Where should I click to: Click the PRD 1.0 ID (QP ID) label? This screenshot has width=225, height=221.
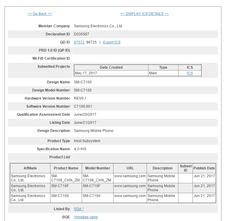click(54, 50)
